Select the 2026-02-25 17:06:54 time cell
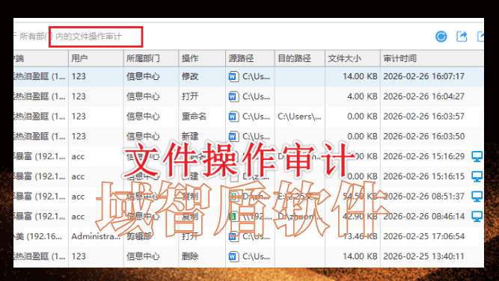The image size is (499, 281). click(x=424, y=236)
